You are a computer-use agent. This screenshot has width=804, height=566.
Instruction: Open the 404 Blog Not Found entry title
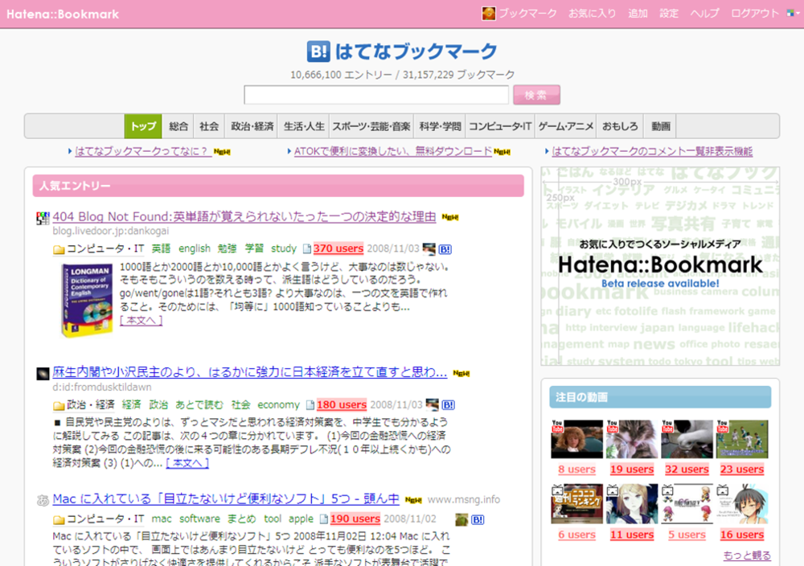pyautogui.click(x=244, y=217)
